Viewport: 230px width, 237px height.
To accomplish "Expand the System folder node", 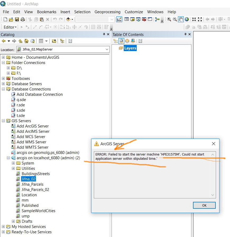I will (13, 163).
